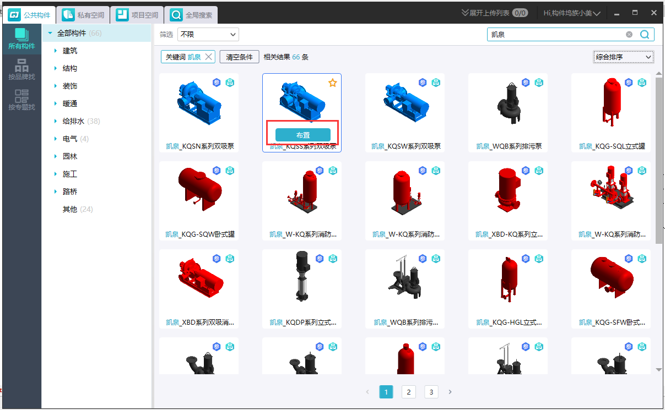This screenshot has height=410, width=665.
Task: Switch to the 公共构件 tab
Action: (x=29, y=15)
